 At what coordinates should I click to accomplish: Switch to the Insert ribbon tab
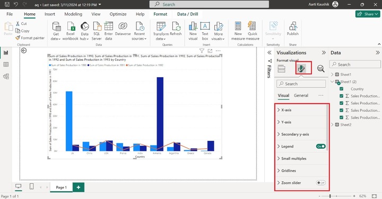pyautogui.click(x=50, y=14)
